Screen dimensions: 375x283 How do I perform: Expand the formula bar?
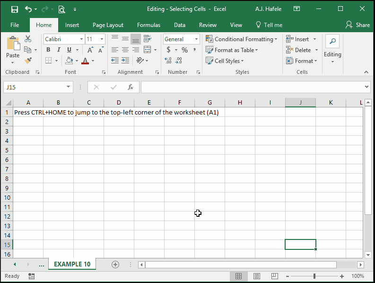[x=366, y=87]
